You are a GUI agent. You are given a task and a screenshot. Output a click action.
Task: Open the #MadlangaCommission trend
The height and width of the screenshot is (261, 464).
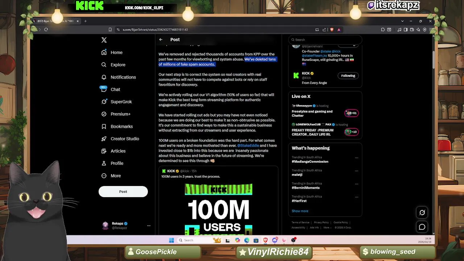point(310,162)
